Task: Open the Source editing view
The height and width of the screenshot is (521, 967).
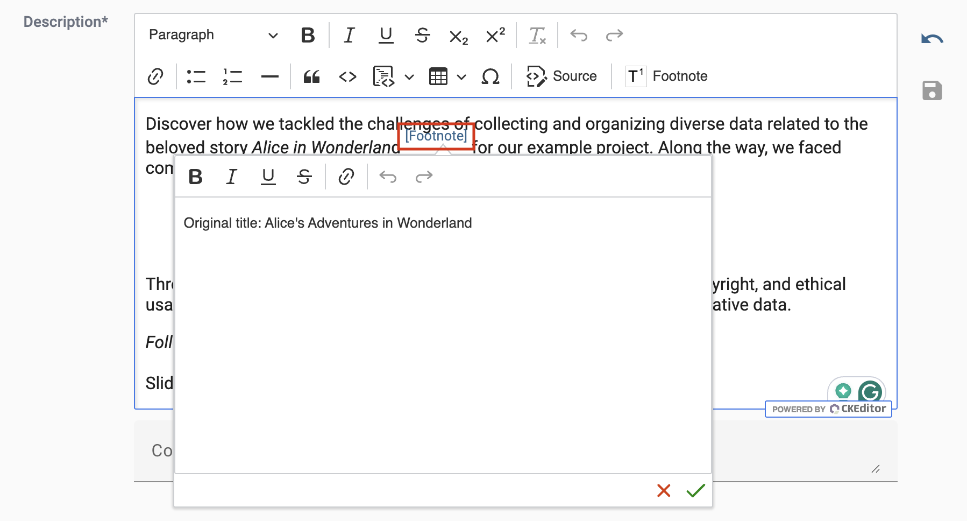Action: coord(561,76)
